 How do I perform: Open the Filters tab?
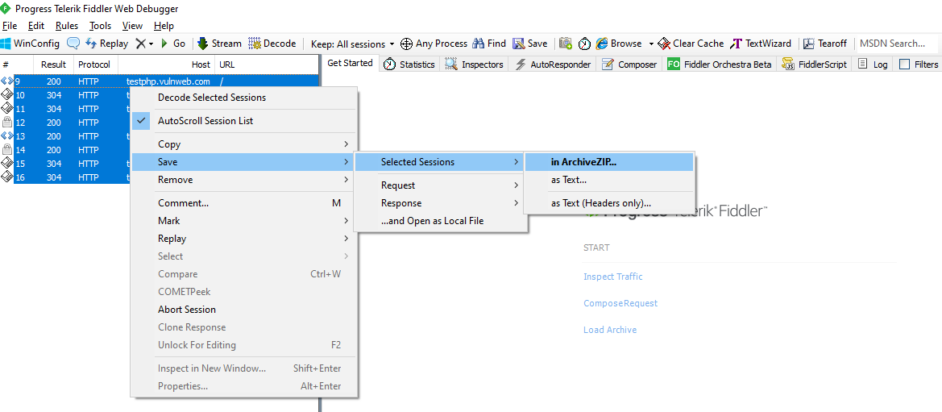919,65
